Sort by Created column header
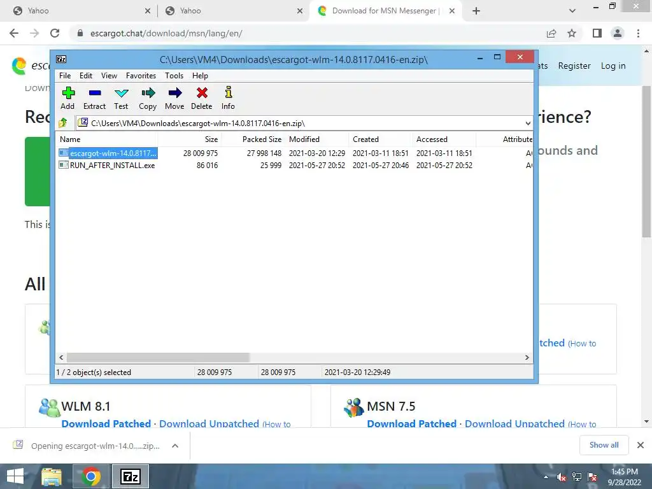Image resolution: width=652 pixels, height=489 pixels. tap(381, 139)
